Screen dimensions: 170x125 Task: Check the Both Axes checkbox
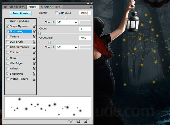(56, 13)
